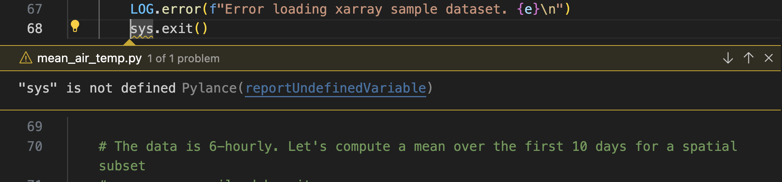Click the underlined sys on line 68

tap(142, 29)
